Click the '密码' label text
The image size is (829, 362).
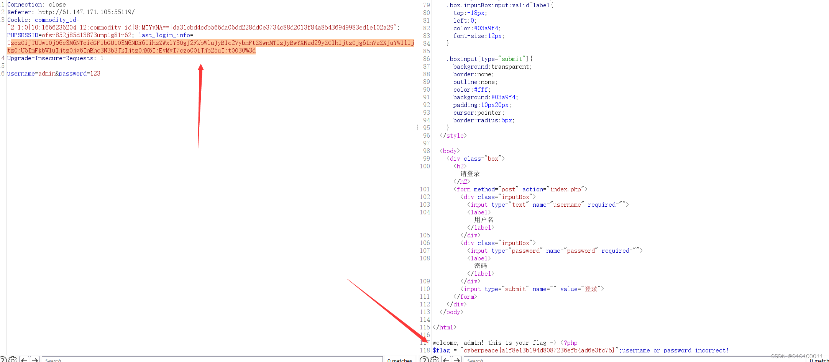click(x=481, y=266)
